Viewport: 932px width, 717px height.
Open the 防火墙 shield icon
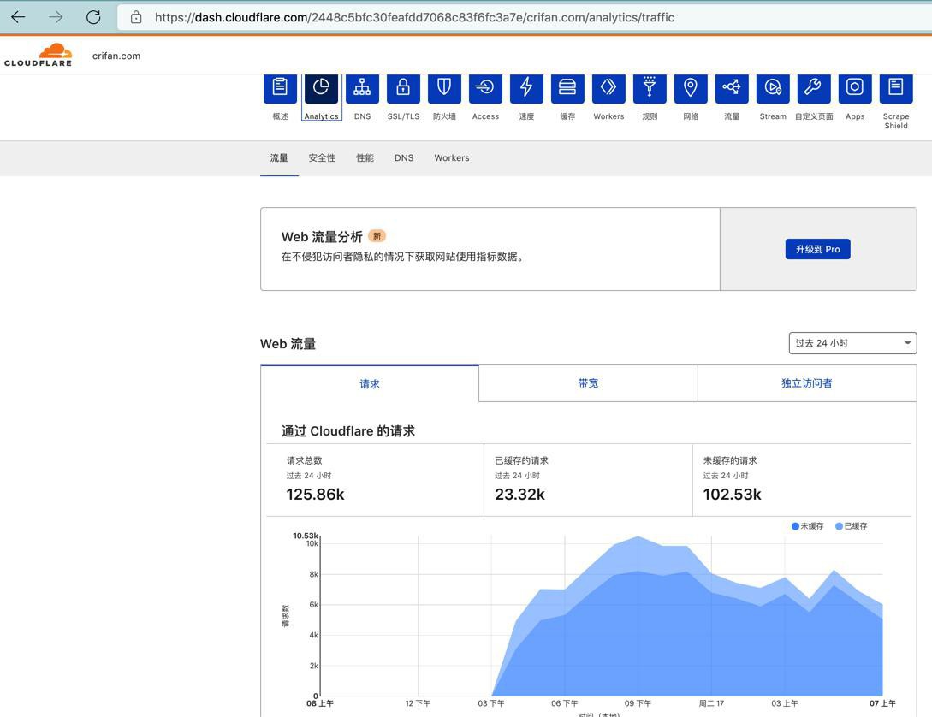pyautogui.click(x=444, y=88)
